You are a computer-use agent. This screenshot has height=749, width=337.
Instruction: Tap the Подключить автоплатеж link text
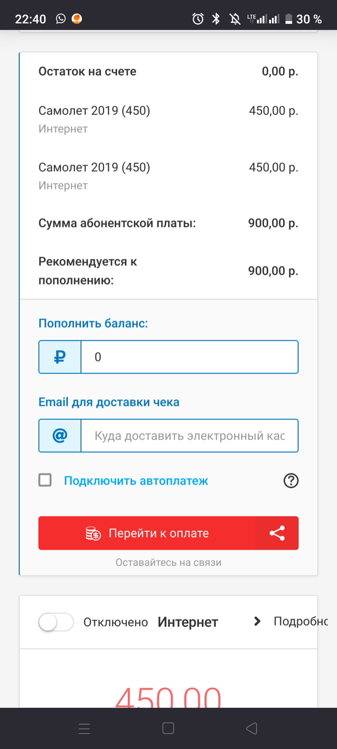click(136, 480)
